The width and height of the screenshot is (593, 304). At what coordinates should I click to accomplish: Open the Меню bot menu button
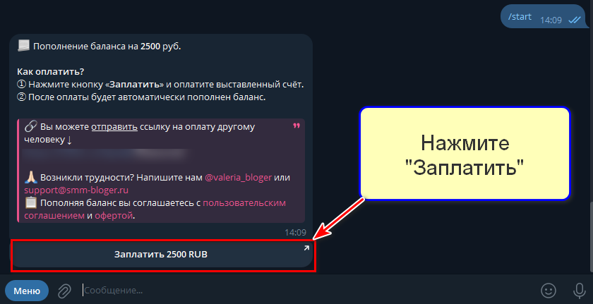tap(27, 291)
